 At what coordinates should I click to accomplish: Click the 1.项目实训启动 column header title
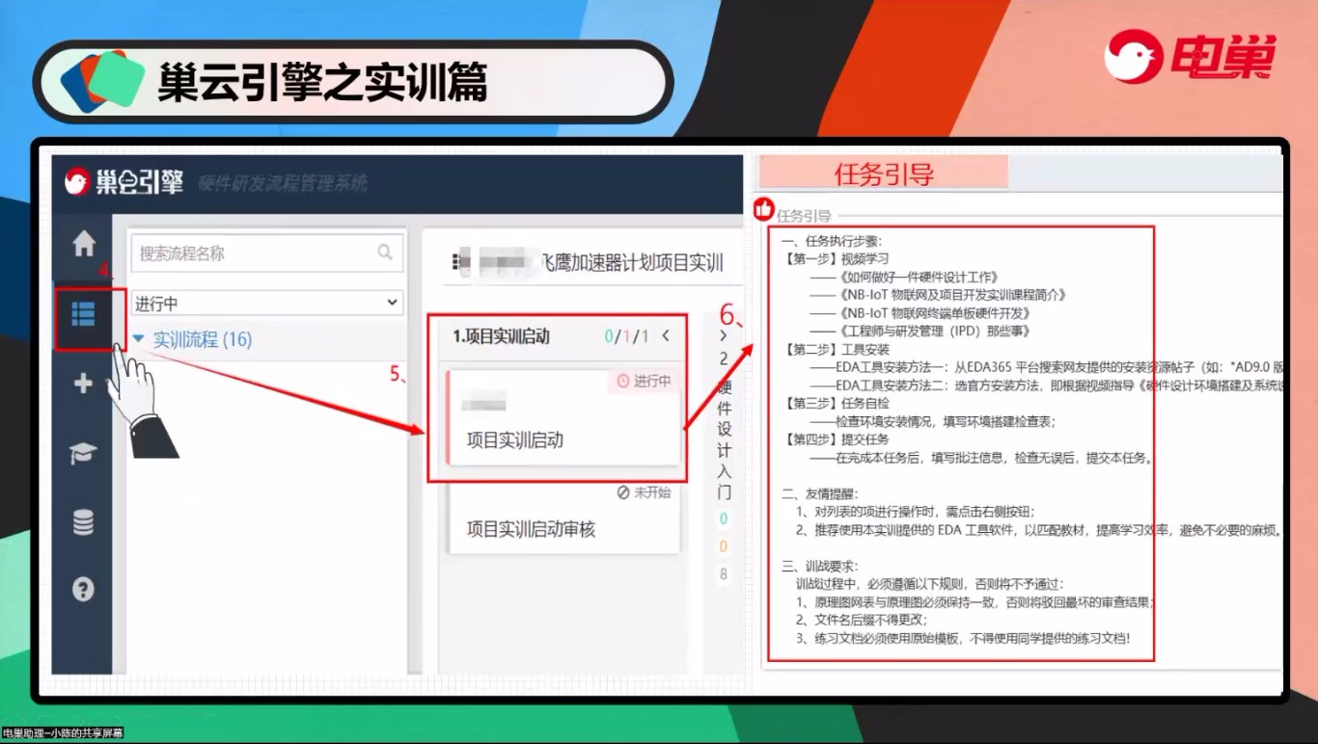(x=502, y=336)
